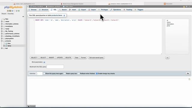The width and height of the screenshot is (192, 108).
Task: Open the Search tab
Action: [x=63, y=10]
